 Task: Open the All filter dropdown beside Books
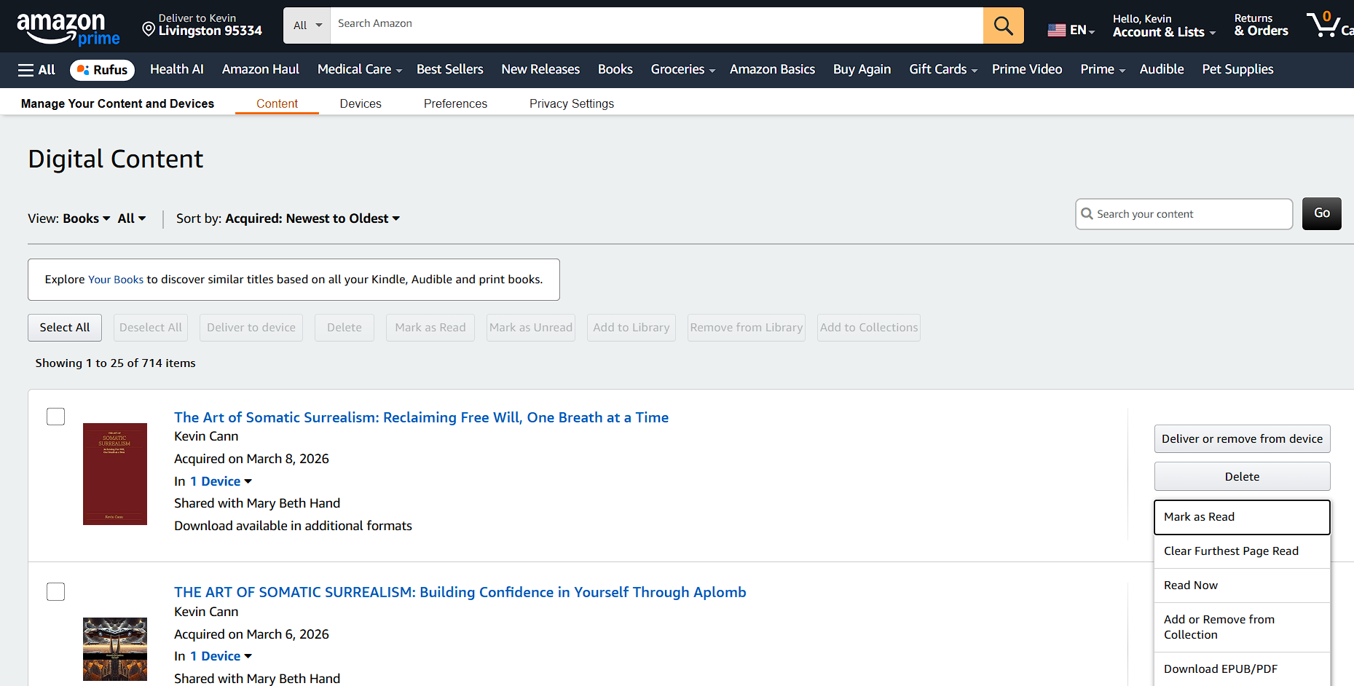click(x=132, y=218)
